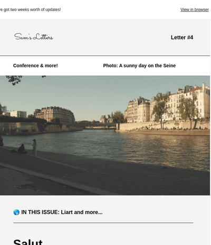Screen dimensions: 211x245
Task: Click the Sam's Letters script logo
Action: pyautogui.click(x=34, y=36)
